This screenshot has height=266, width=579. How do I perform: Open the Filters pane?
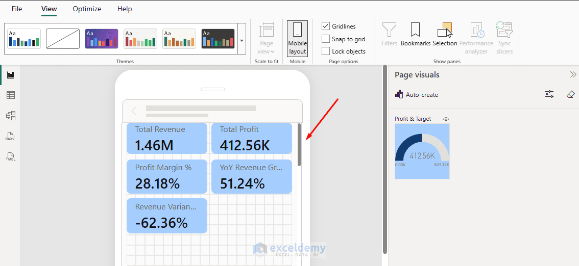(x=389, y=34)
